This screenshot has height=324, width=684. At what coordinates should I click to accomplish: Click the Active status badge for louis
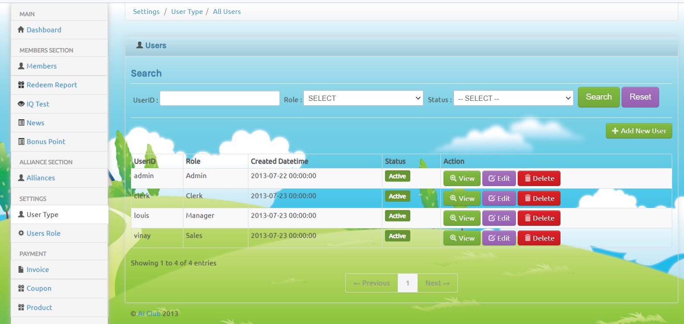point(397,216)
